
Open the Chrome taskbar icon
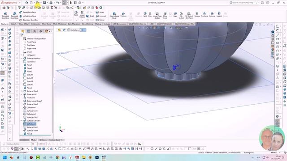point(57,157)
